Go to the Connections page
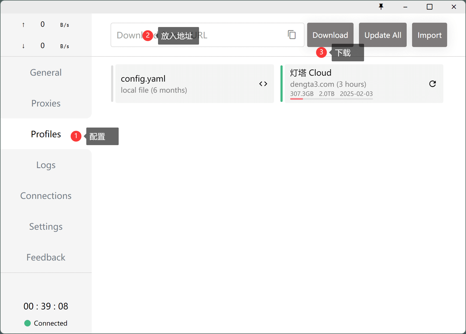466x334 pixels. (46, 196)
